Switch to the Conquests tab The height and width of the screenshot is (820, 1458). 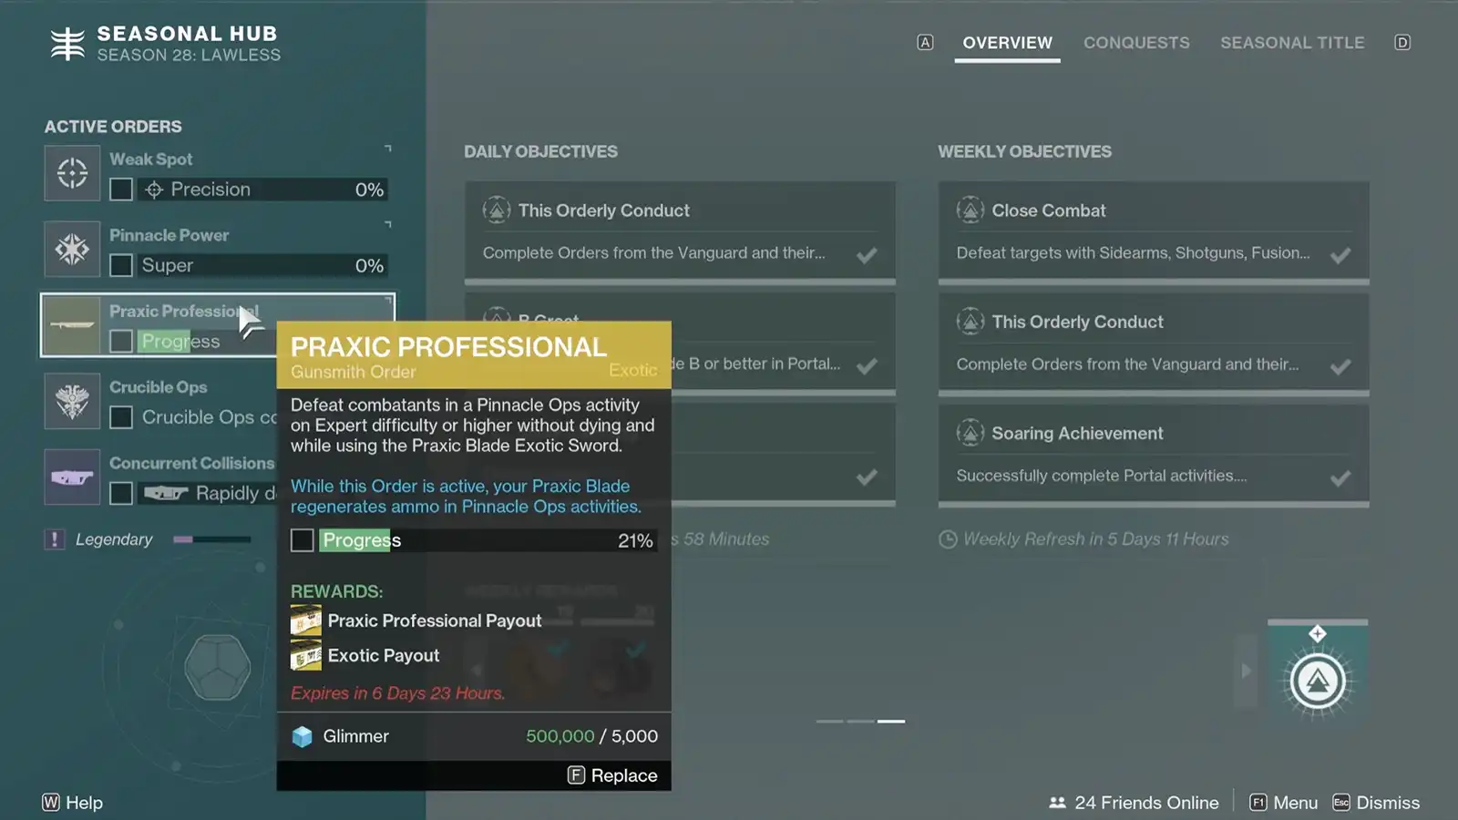point(1136,43)
